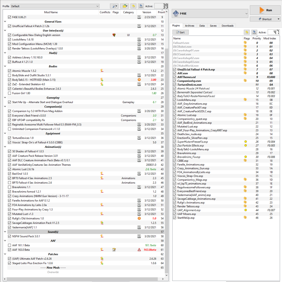
Task: Uncheck the AAF.esm plugin
Action: pyautogui.click(x=174, y=73)
